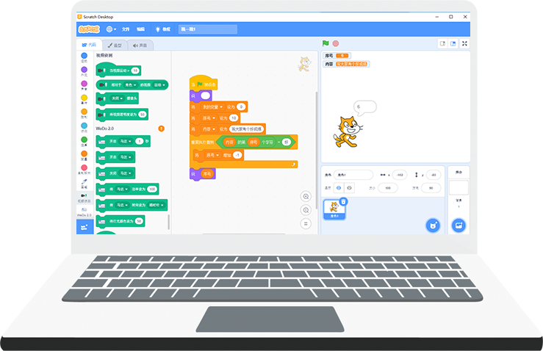
Task: Click the WeDo 2.0 orange connection alert icon
Action: click(x=162, y=129)
